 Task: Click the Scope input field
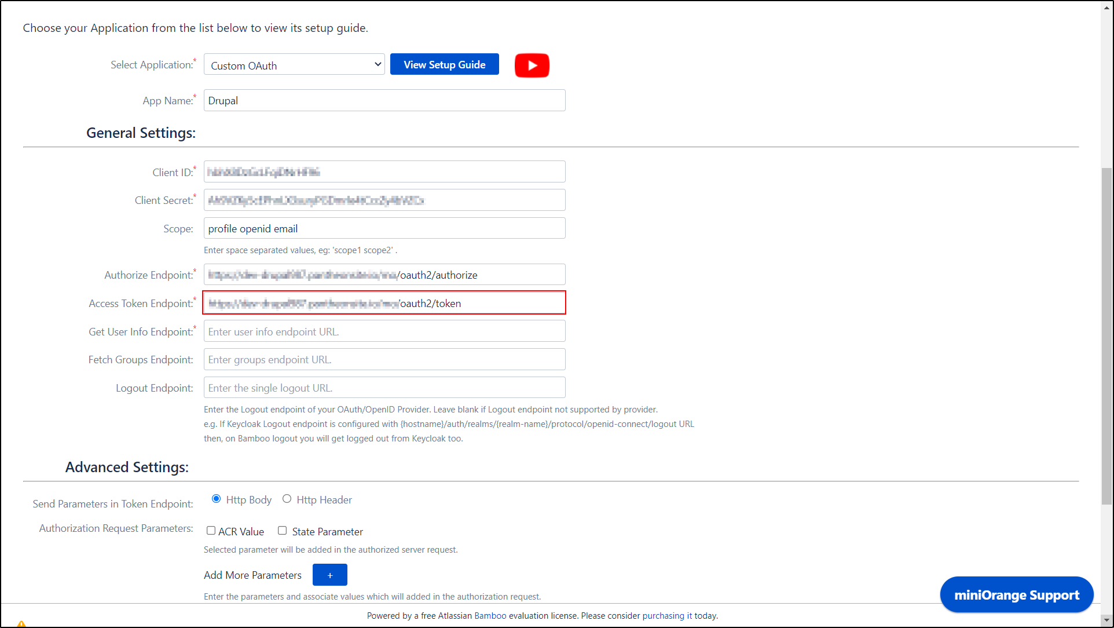pos(384,229)
